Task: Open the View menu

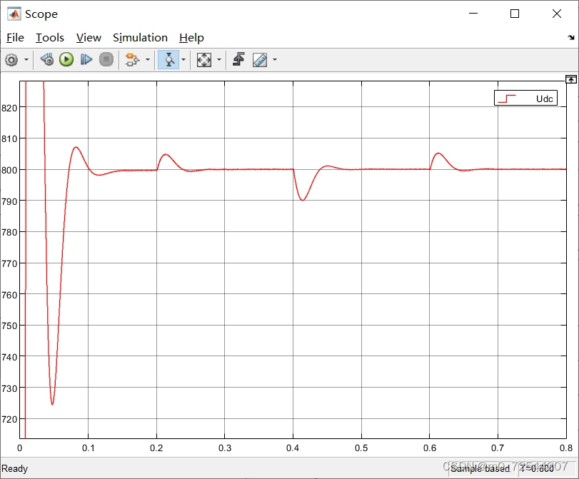Action: (x=89, y=38)
